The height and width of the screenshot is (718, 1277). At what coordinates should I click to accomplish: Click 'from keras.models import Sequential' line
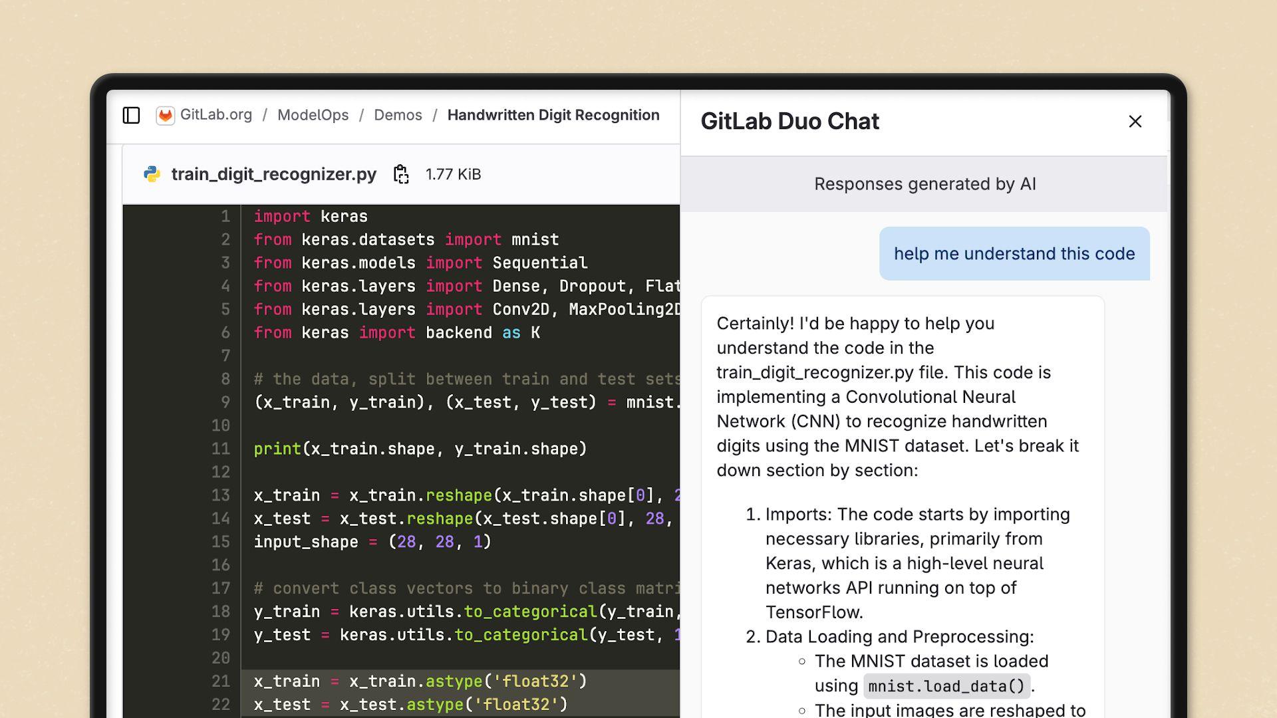click(x=420, y=263)
